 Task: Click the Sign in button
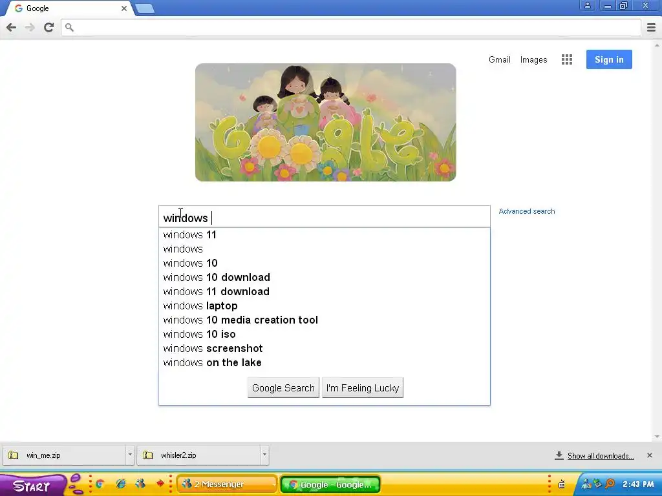(x=609, y=59)
